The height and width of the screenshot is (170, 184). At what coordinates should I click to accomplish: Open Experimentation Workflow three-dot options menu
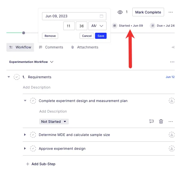point(172,62)
